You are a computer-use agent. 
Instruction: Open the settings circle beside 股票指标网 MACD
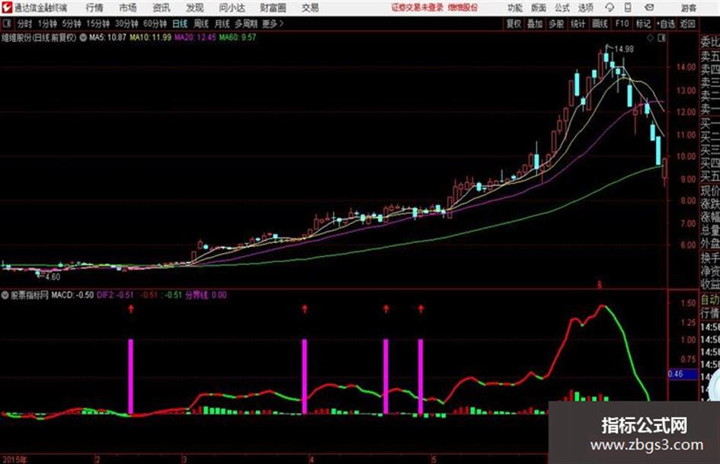pos(5,295)
